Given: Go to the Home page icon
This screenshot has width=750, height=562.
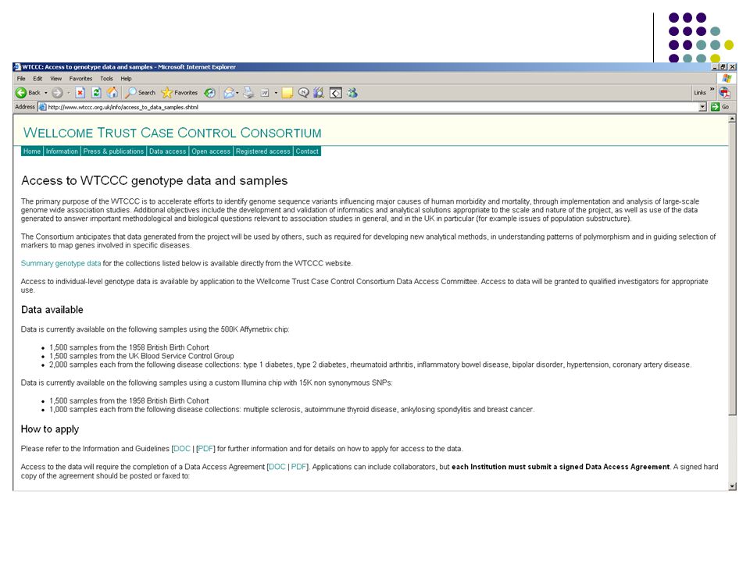Looking at the screenshot, I should [x=112, y=92].
